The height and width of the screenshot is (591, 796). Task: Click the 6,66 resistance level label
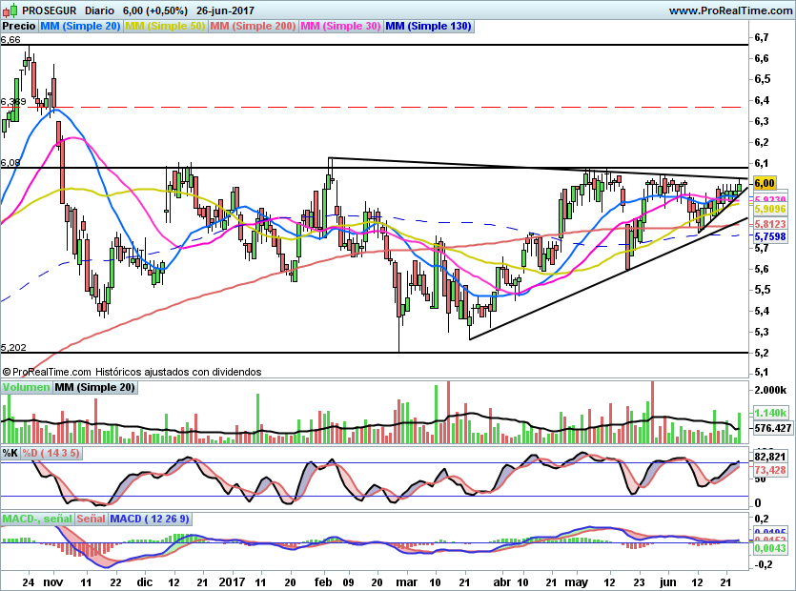pos(10,40)
